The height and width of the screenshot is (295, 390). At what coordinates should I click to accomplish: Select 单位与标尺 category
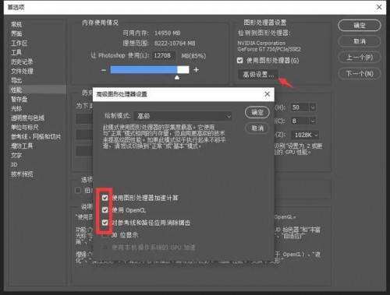[25, 127]
